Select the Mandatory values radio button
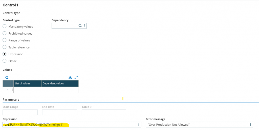Screen dimensions: 259x135 [5, 26]
